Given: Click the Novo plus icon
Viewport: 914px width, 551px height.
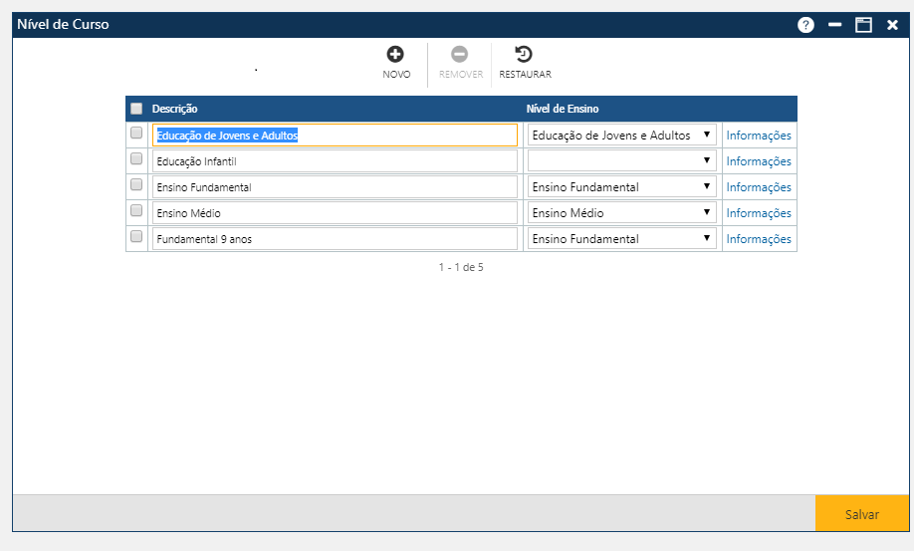Looking at the screenshot, I should click(395, 55).
